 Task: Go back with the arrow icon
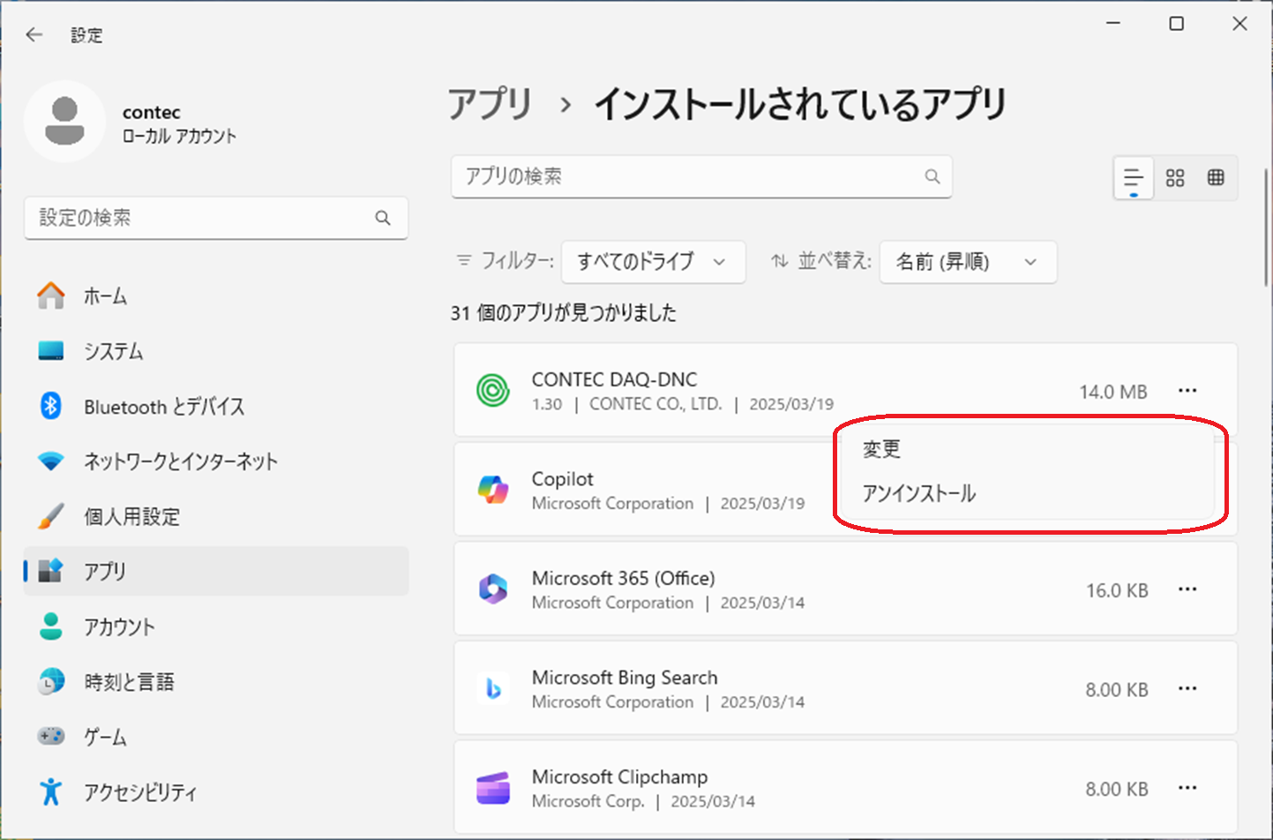pyautogui.click(x=34, y=34)
